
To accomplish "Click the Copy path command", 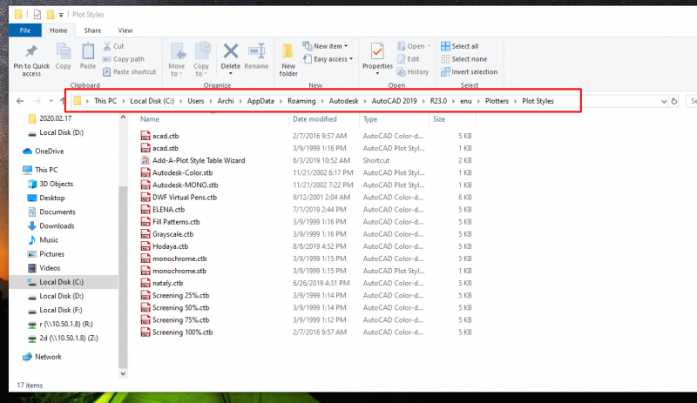I will pos(124,59).
